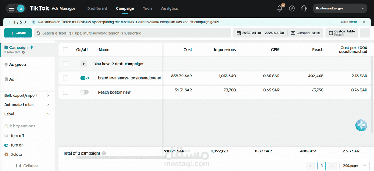Click the round U avatar
Screen dimensions: 374x171
[21, 9]
